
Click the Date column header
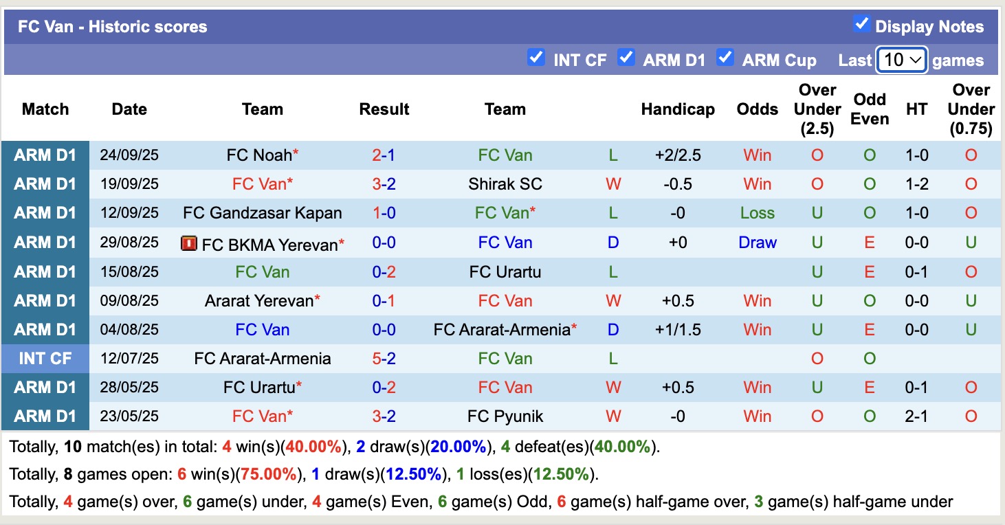(129, 109)
